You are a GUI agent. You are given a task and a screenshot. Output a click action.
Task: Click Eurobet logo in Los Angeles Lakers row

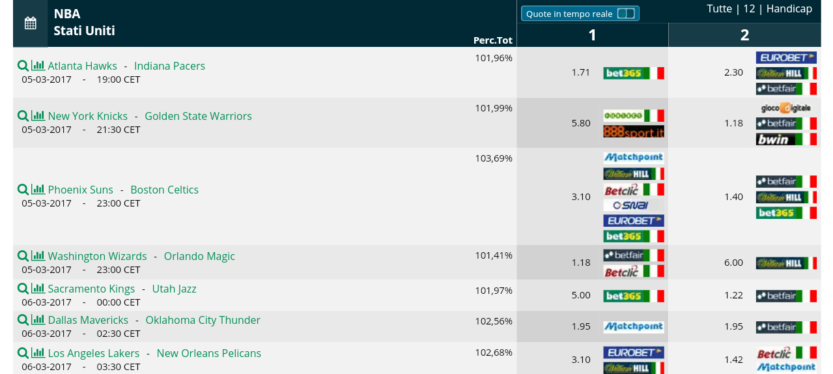[x=634, y=352]
